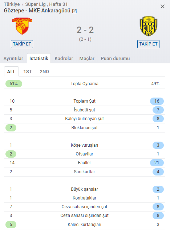Image resolution: width=170 pixels, height=233 pixels.
Task: Show 1ST half statistics
Action: click(28, 72)
